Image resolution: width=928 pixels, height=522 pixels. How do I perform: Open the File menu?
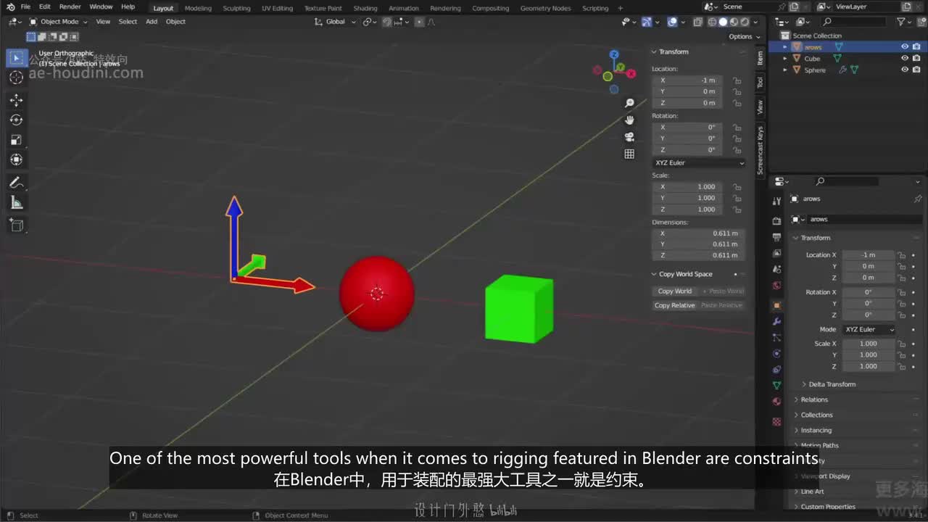[25, 7]
